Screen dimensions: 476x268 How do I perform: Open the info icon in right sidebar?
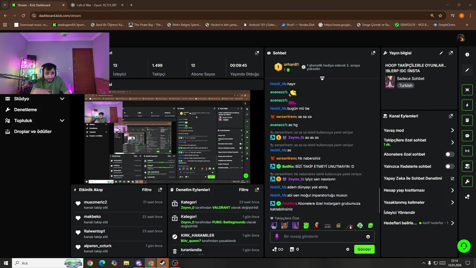coord(467,54)
